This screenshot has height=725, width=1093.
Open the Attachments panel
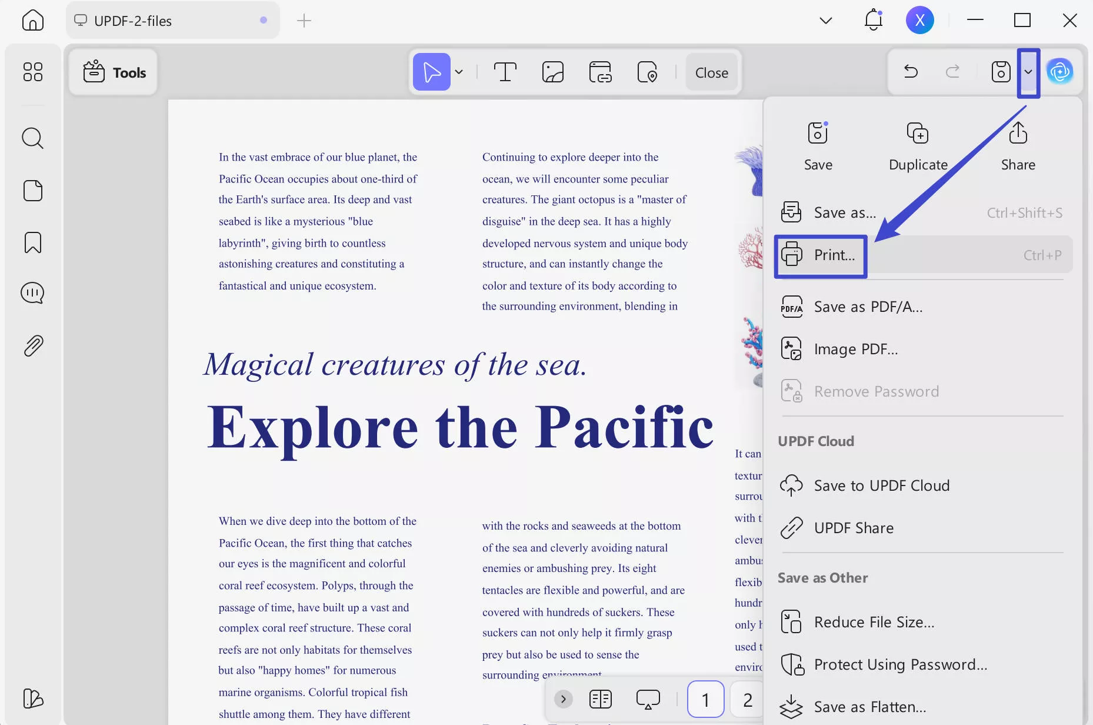click(32, 345)
